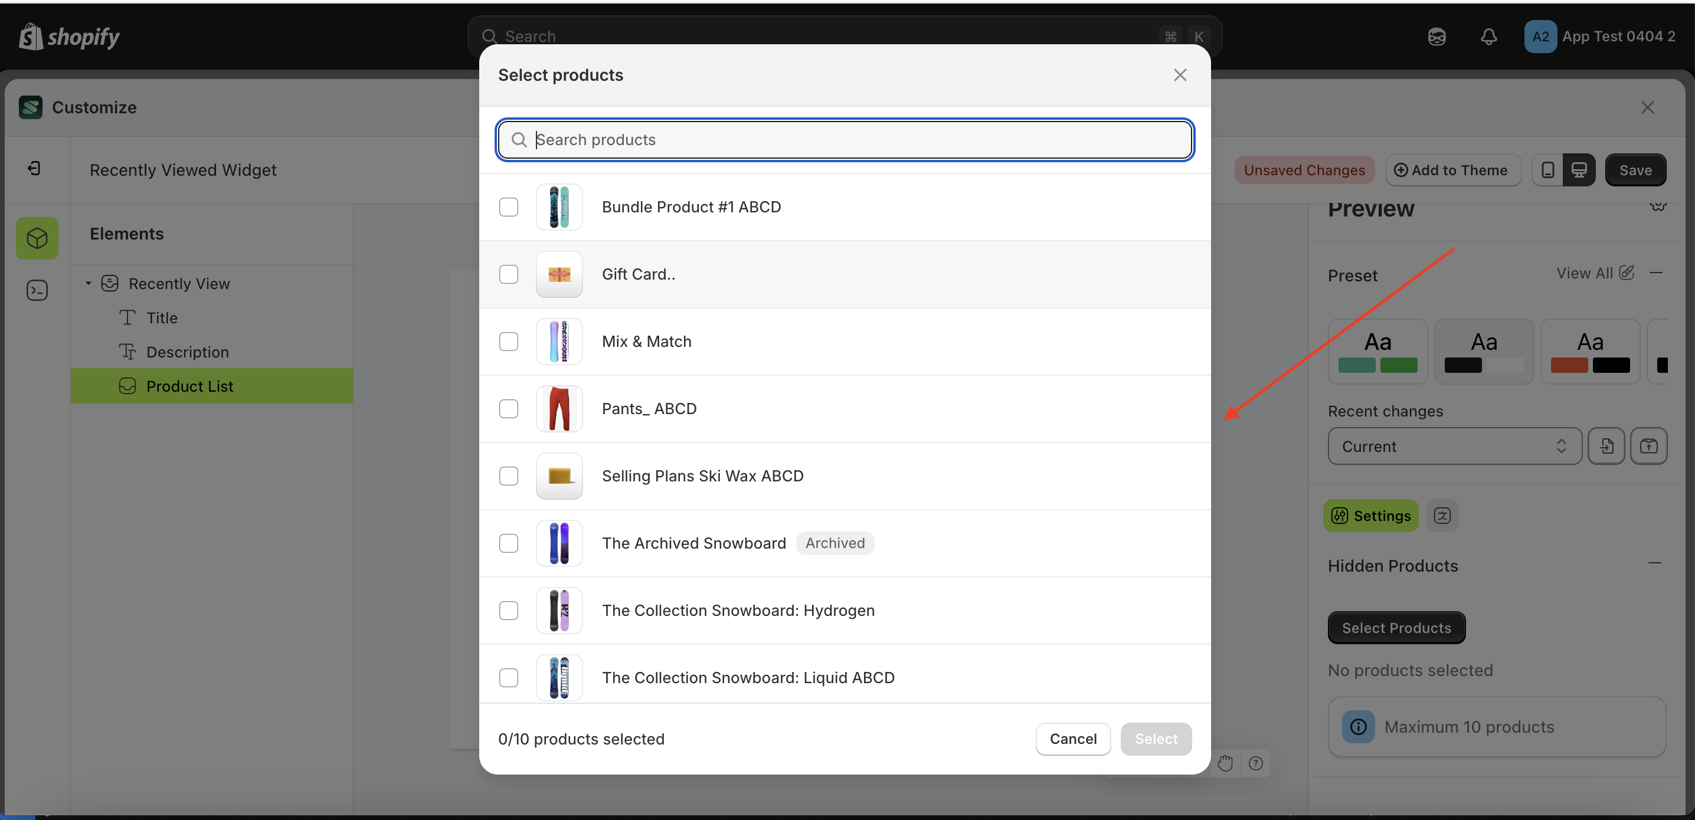The height and width of the screenshot is (820, 1695).
Task: Collapse the Recently View tree item
Action: (x=88, y=283)
